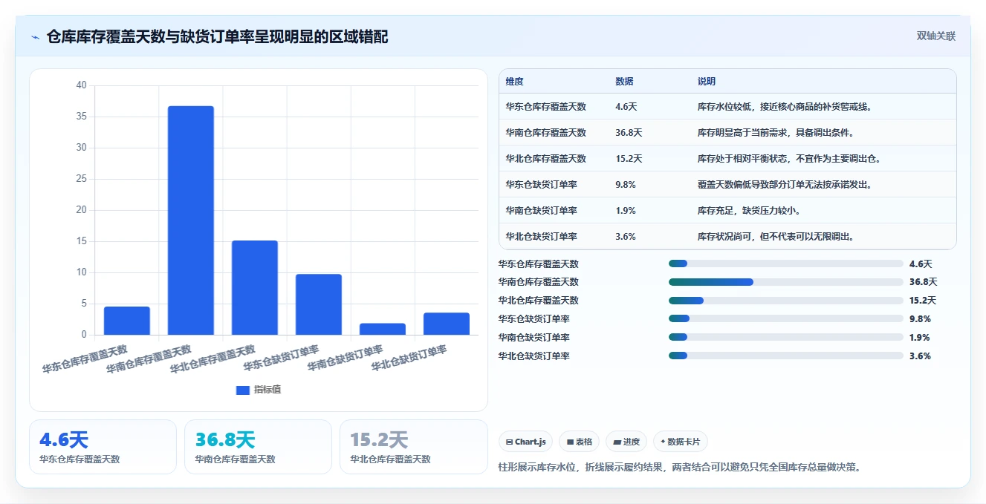986x504 pixels.
Task: Click the 3.6% table cell
Action: click(x=626, y=237)
